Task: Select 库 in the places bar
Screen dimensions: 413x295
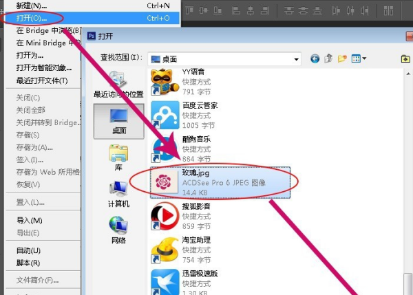Action: 118,157
